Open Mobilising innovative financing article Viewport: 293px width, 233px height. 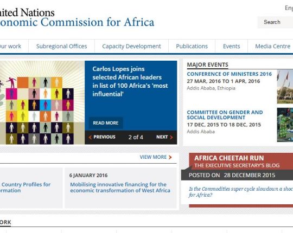tap(120, 187)
